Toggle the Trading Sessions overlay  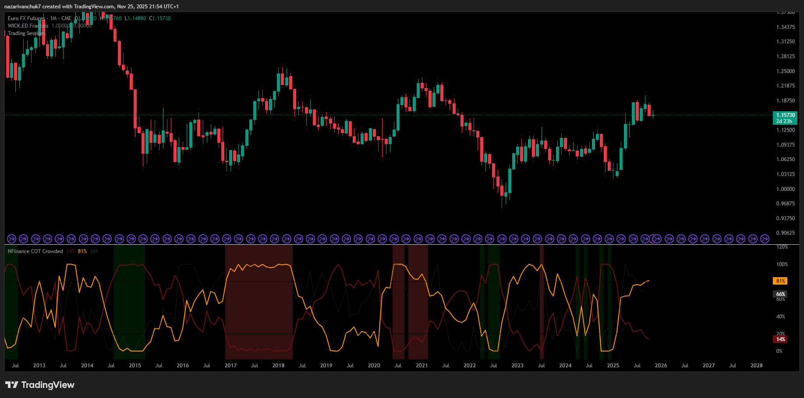(x=26, y=33)
